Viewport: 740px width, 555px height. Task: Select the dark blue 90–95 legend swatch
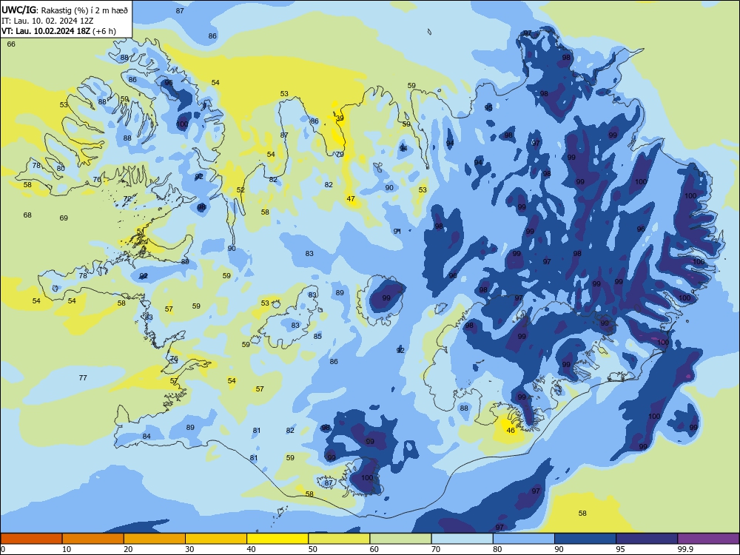coord(585,539)
